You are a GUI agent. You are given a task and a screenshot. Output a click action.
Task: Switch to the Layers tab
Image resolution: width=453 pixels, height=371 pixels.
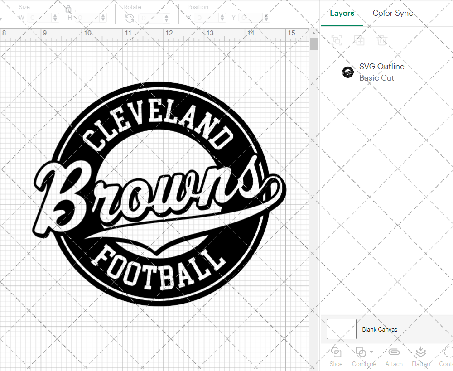click(x=342, y=13)
